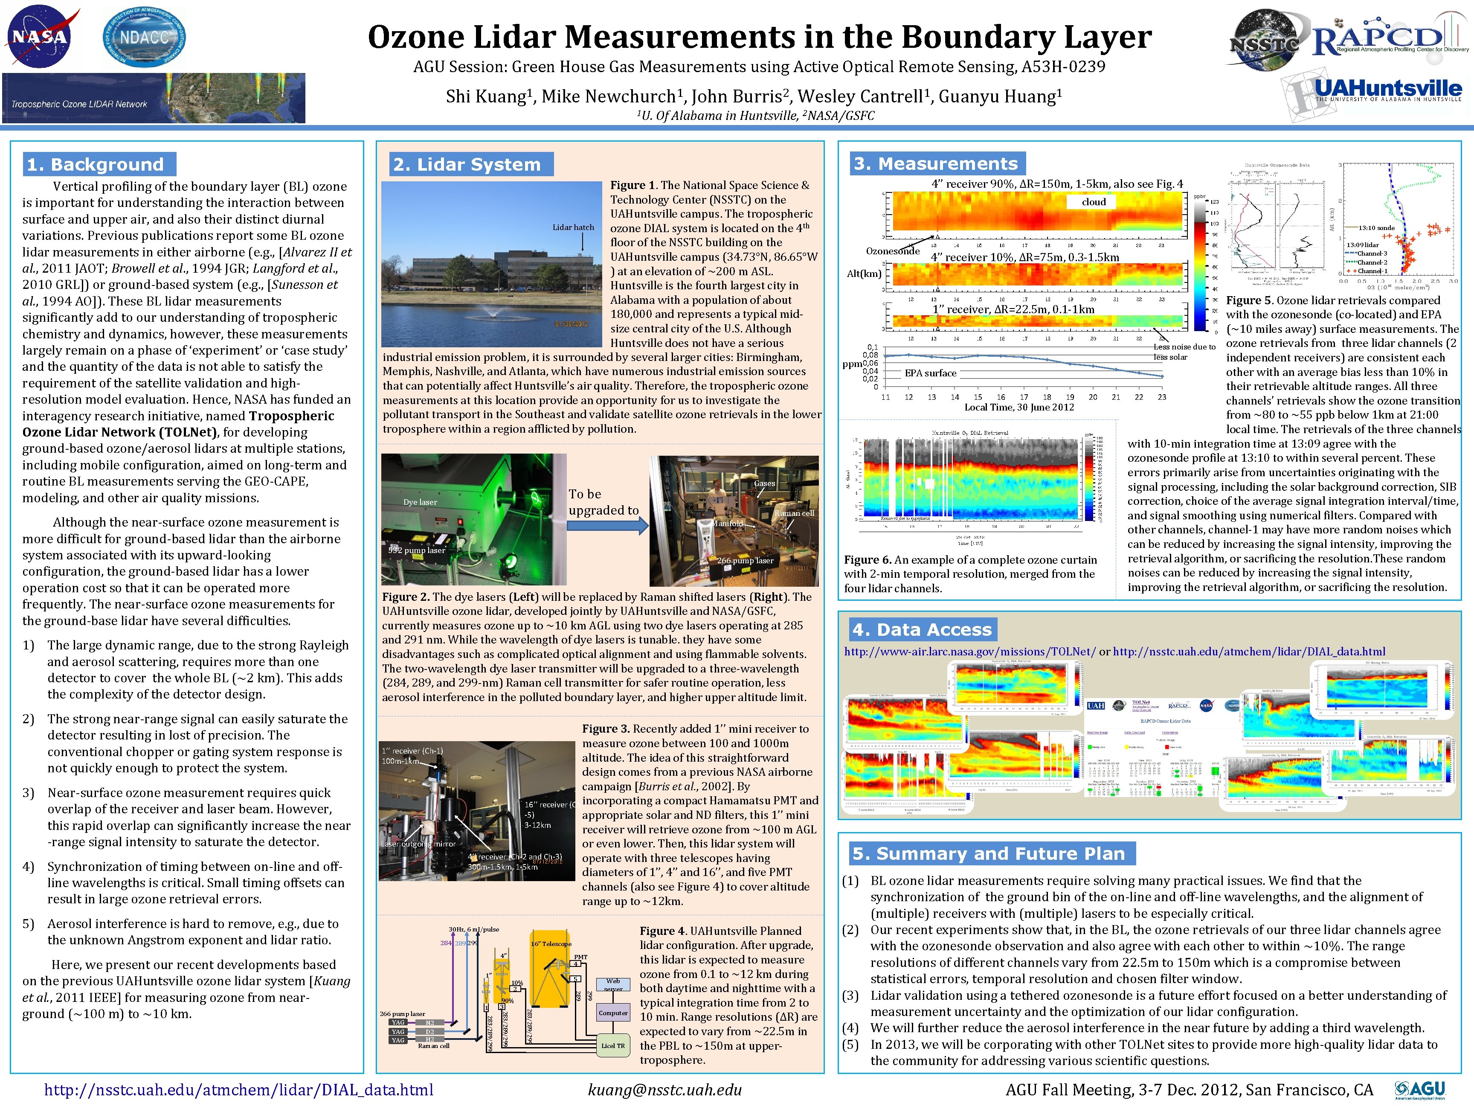Toggle the red missing-data marker
Image resolution: width=1474 pixels, height=1106 pixels.
coord(1167,747)
